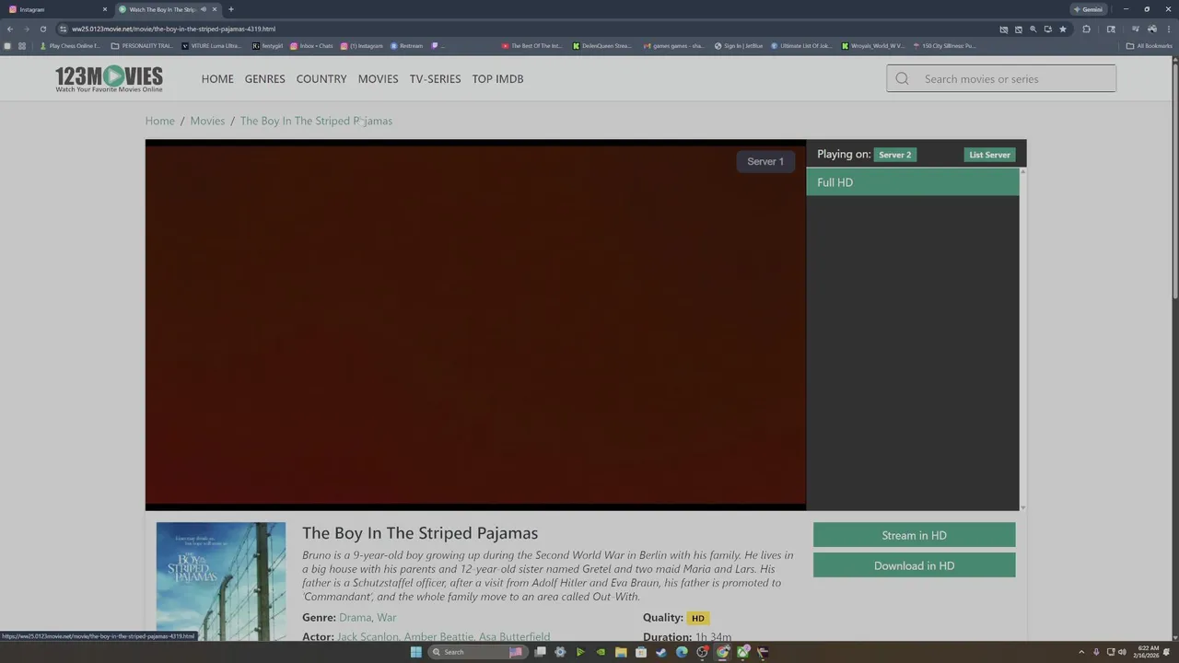Click the microphone icon in system tray
This screenshot has height=663, width=1179.
[1096, 652]
